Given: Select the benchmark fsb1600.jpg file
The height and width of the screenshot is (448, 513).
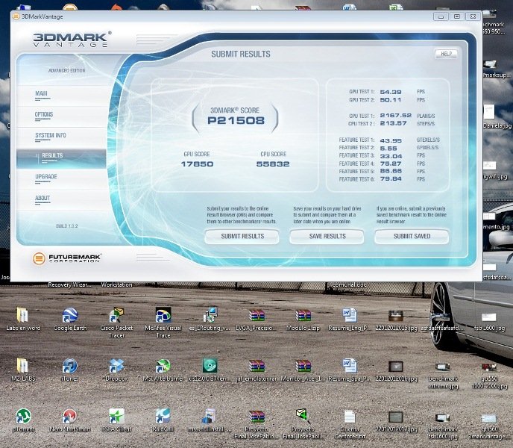Looking at the screenshot, I should (x=443, y=417).
